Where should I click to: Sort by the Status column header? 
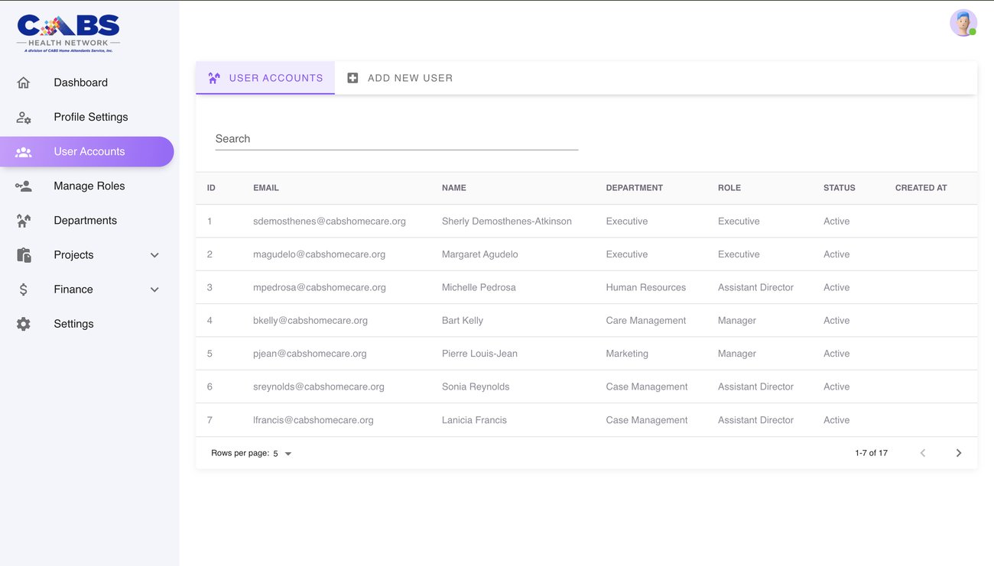840,188
